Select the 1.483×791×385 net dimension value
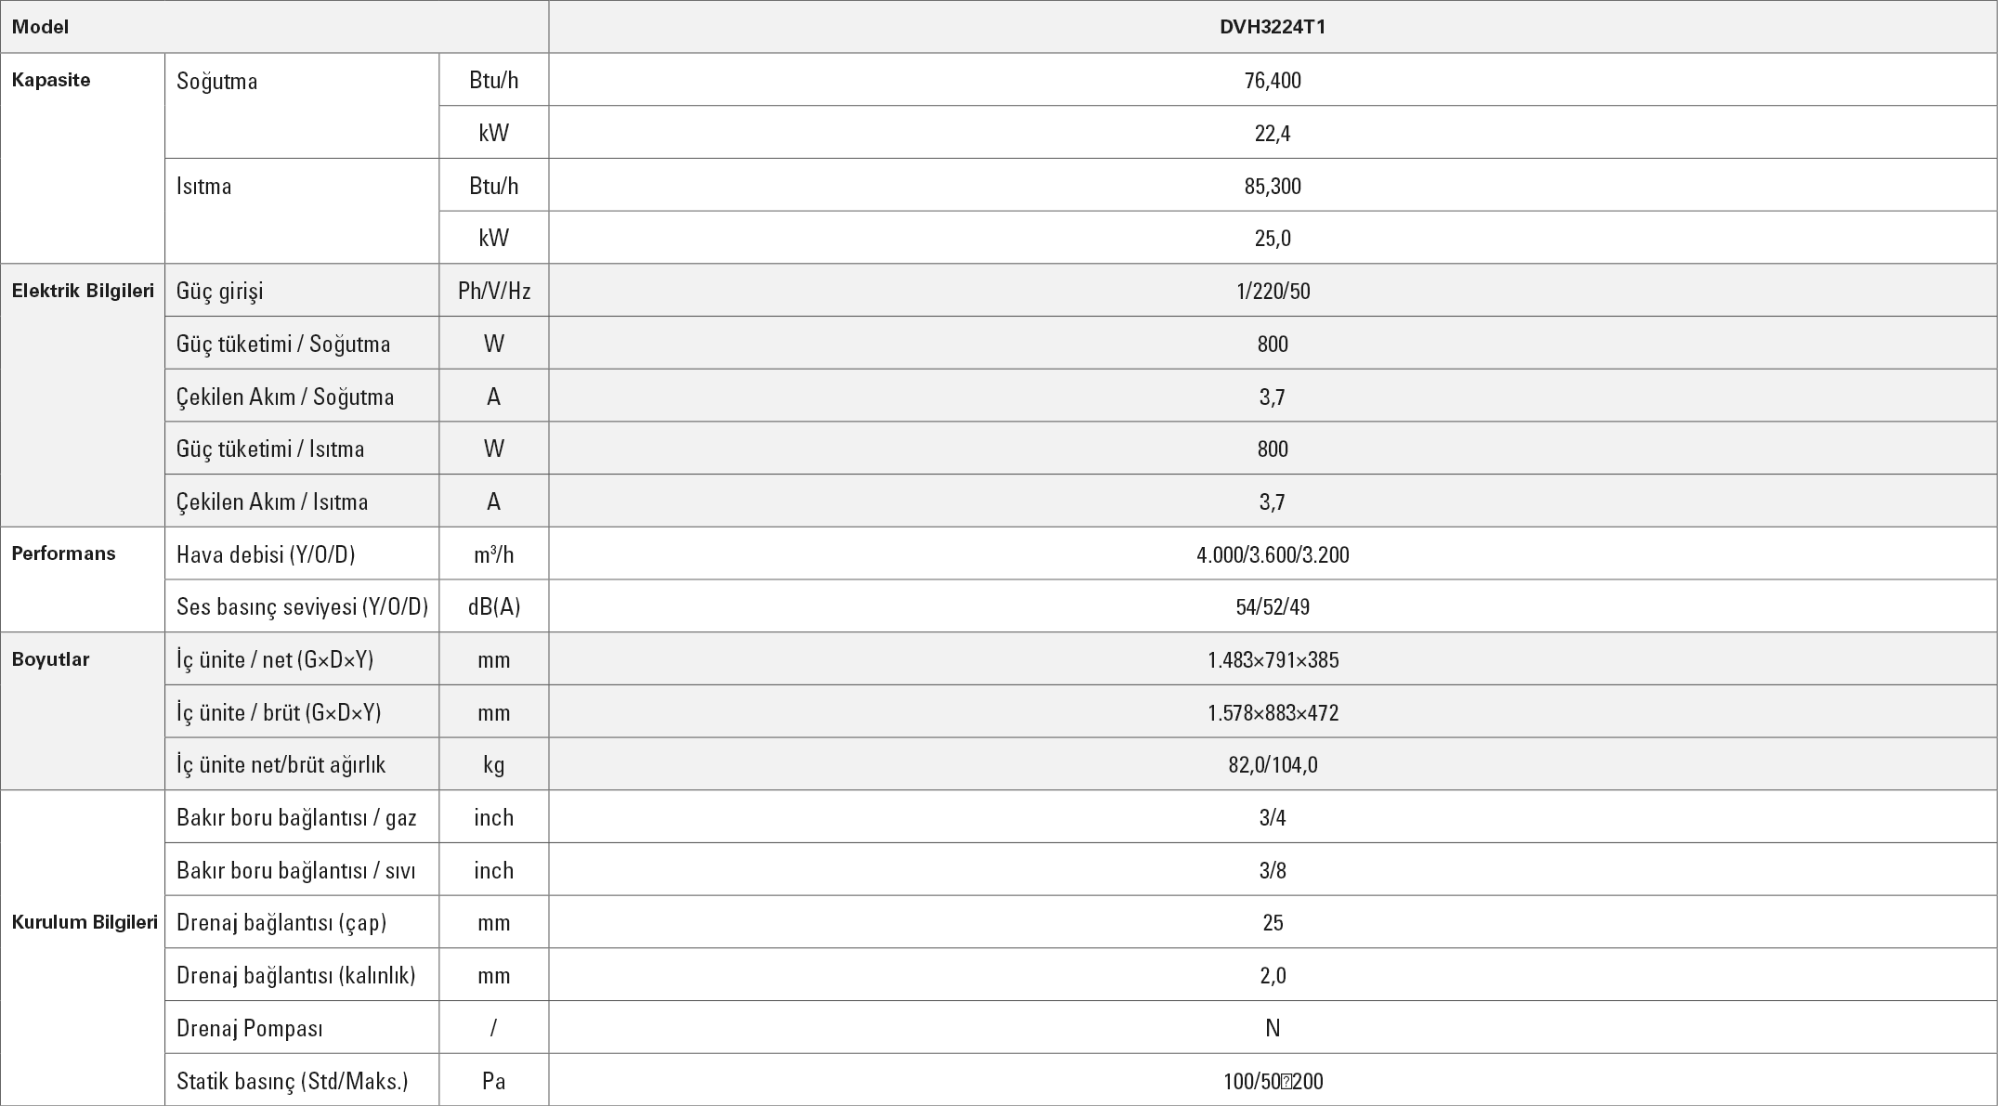The height and width of the screenshot is (1106, 1998). tap(1272, 660)
